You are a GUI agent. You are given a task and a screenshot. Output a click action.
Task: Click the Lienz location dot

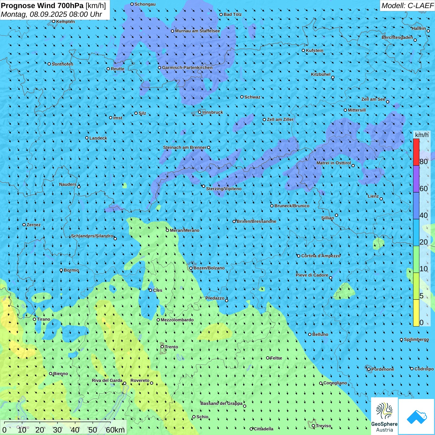[381, 199]
